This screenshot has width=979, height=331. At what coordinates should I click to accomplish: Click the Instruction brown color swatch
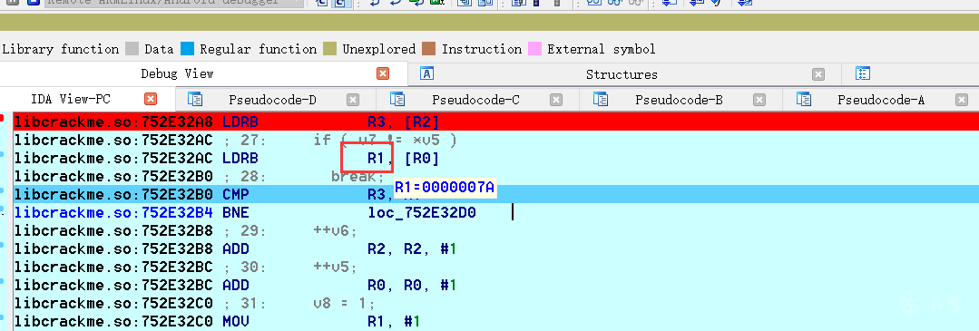coord(428,49)
